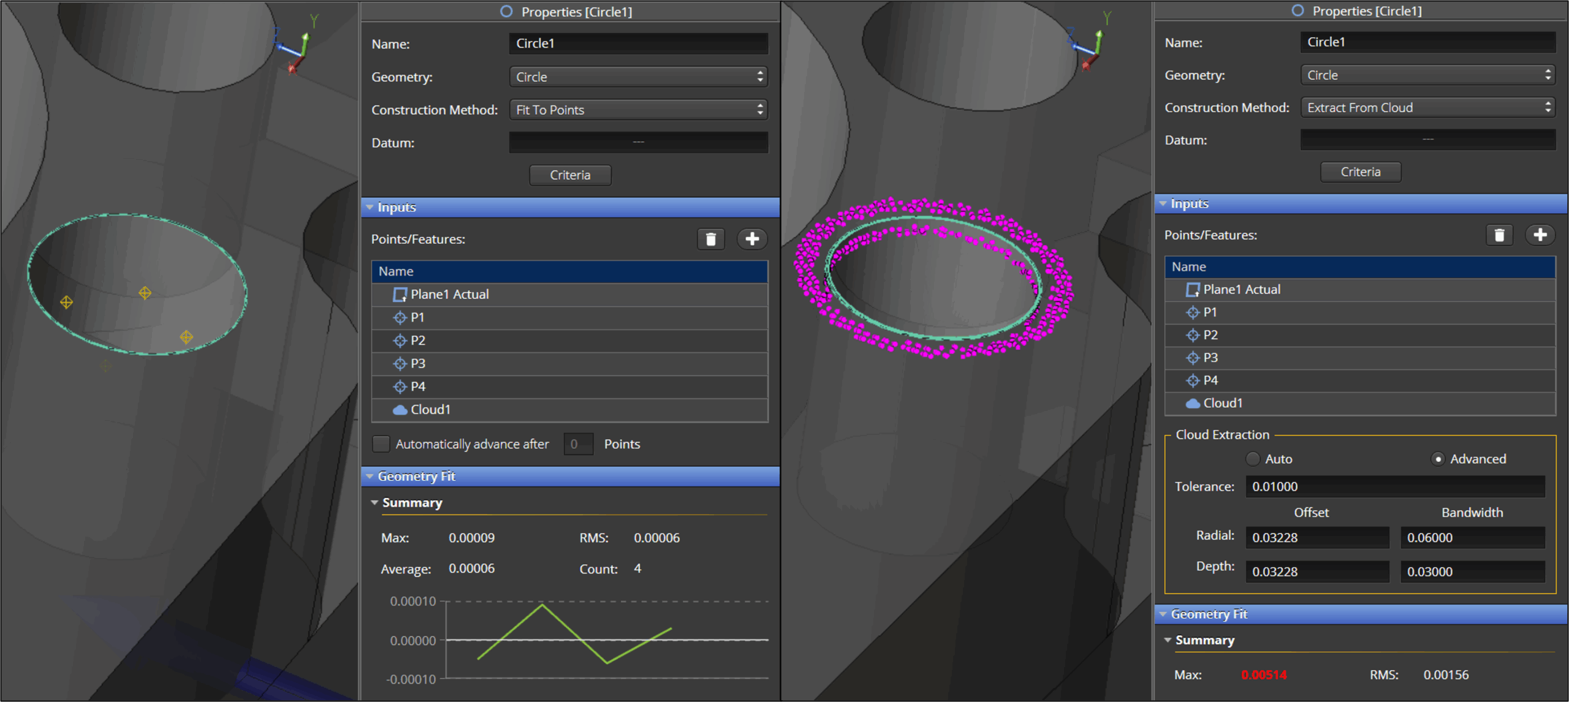The width and height of the screenshot is (1569, 702).
Task: Select point P4 in right inputs list
Action: [x=1210, y=380]
